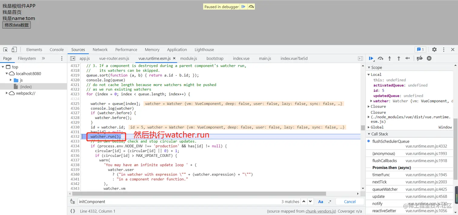Open more navigator tabs chevron
Screen dimensions: 458x215
[43, 58]
